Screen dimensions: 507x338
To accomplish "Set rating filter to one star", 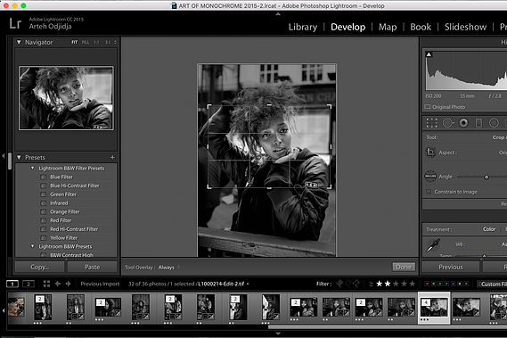I will pyautogui.click(x=380, y=284).
